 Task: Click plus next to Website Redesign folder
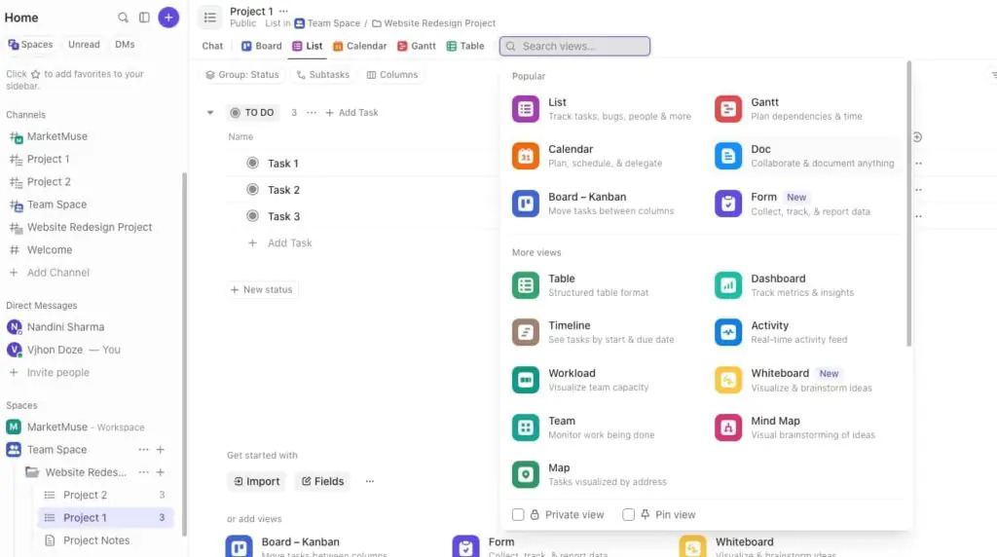pos(161,472)
